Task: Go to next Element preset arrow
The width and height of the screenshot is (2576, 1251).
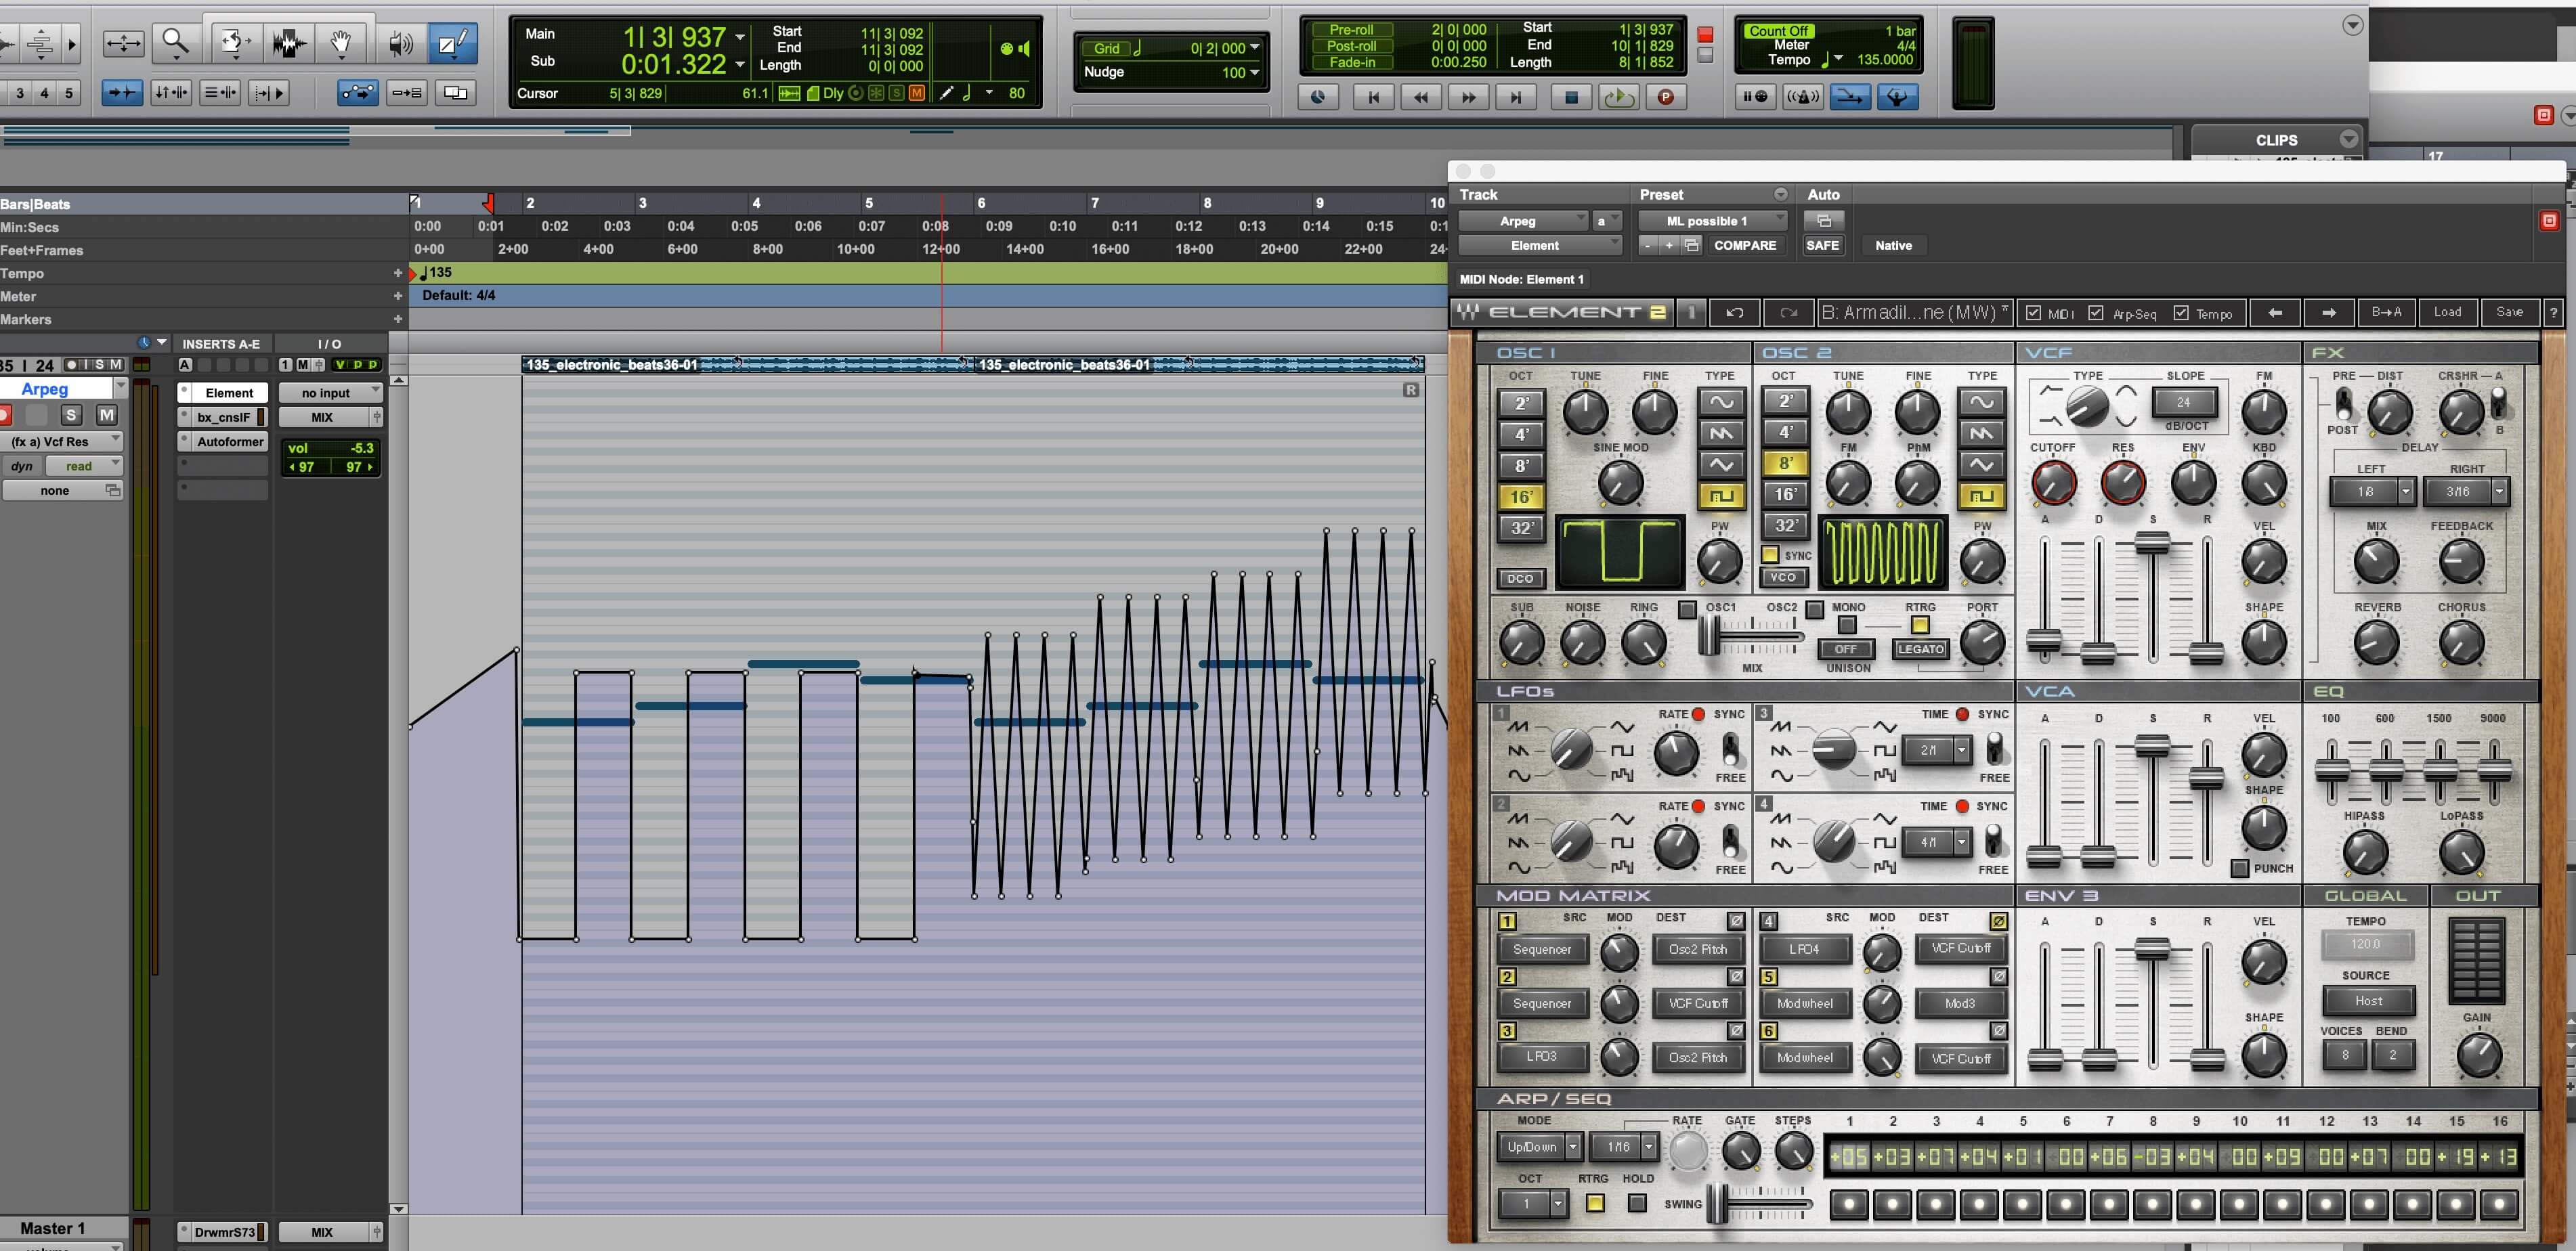Action: tap(2329, 313)
